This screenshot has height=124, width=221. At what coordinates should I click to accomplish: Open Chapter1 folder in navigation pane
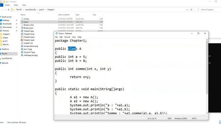point(6,34)
